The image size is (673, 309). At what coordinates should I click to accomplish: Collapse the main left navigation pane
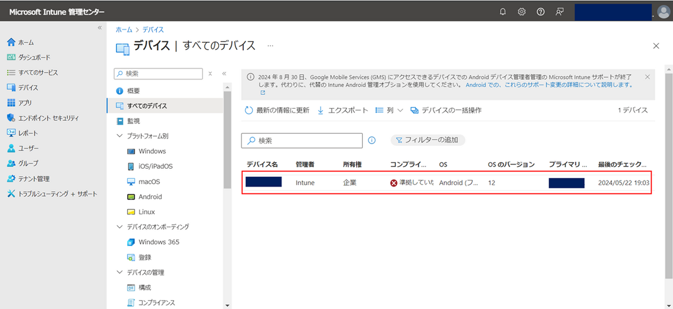(x=100, y=27)
